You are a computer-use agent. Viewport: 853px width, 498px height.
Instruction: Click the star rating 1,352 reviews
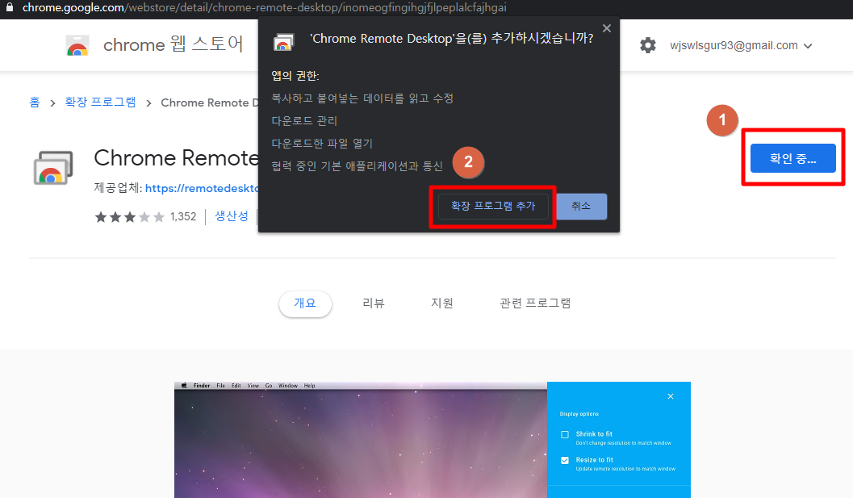145,217
